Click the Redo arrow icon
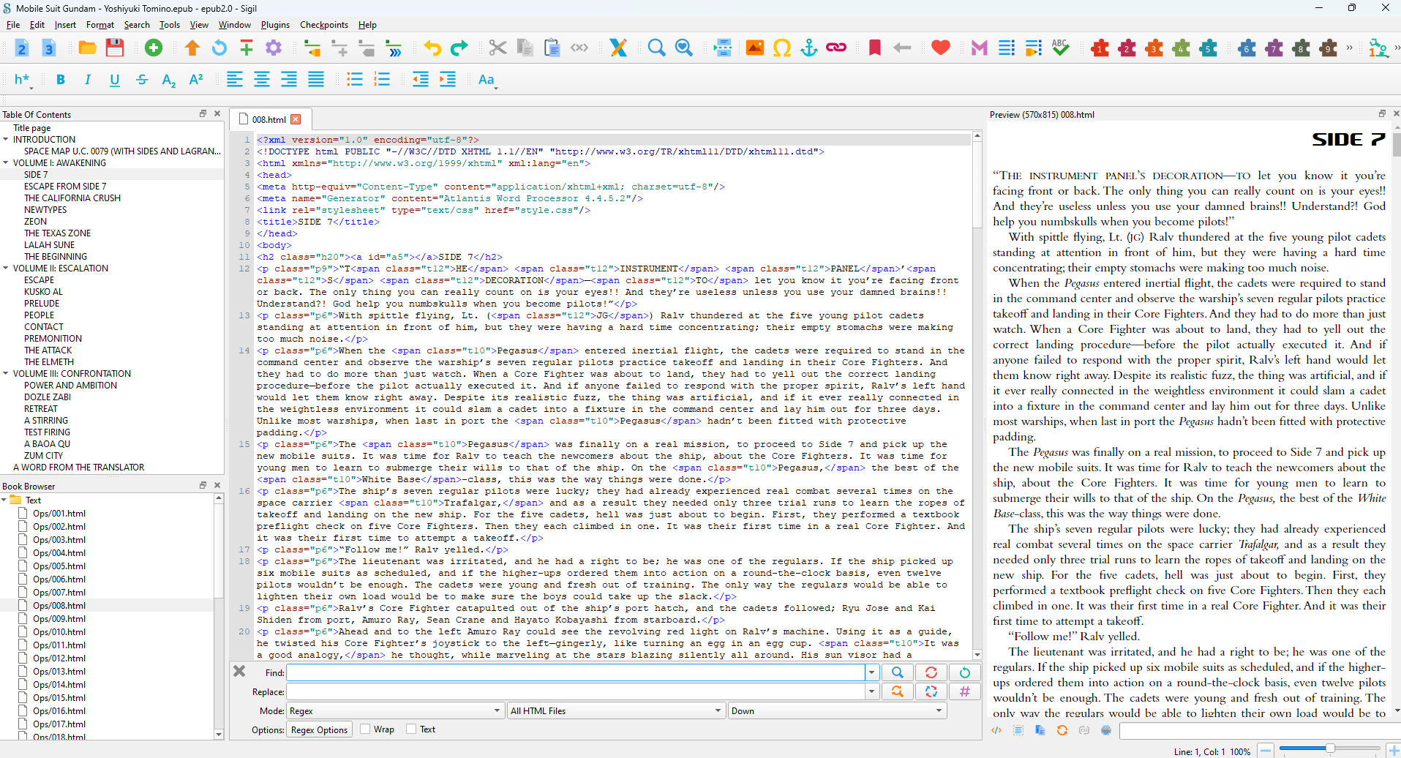The height and width of the screenshot is (758, 1401). pos(459,48)
